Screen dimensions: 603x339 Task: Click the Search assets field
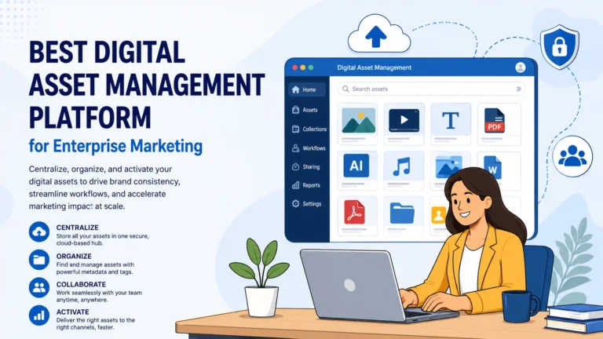click(432, 89)
